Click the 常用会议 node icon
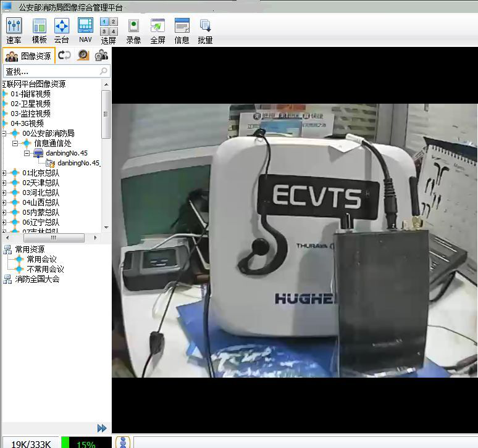 (19, 259)
